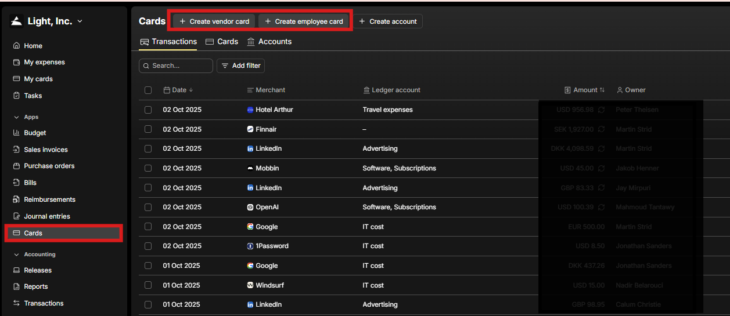
Task: Open Reimbursements from the sidebar
Action: pyautogui.click(x=49, y=199)
